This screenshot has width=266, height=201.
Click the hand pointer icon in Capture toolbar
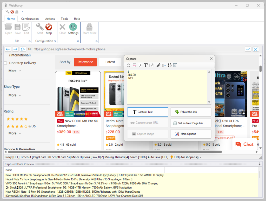152,65
